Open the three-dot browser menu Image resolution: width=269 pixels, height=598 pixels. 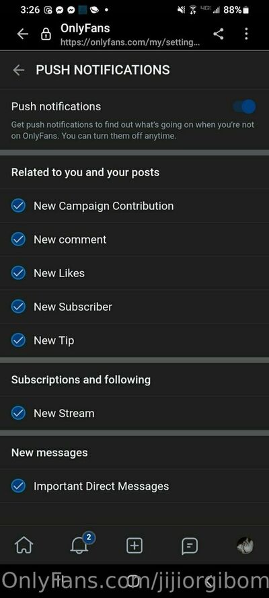(x=246, y=34)
